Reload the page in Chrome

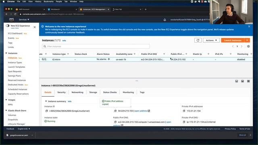[x=15, y=14]
